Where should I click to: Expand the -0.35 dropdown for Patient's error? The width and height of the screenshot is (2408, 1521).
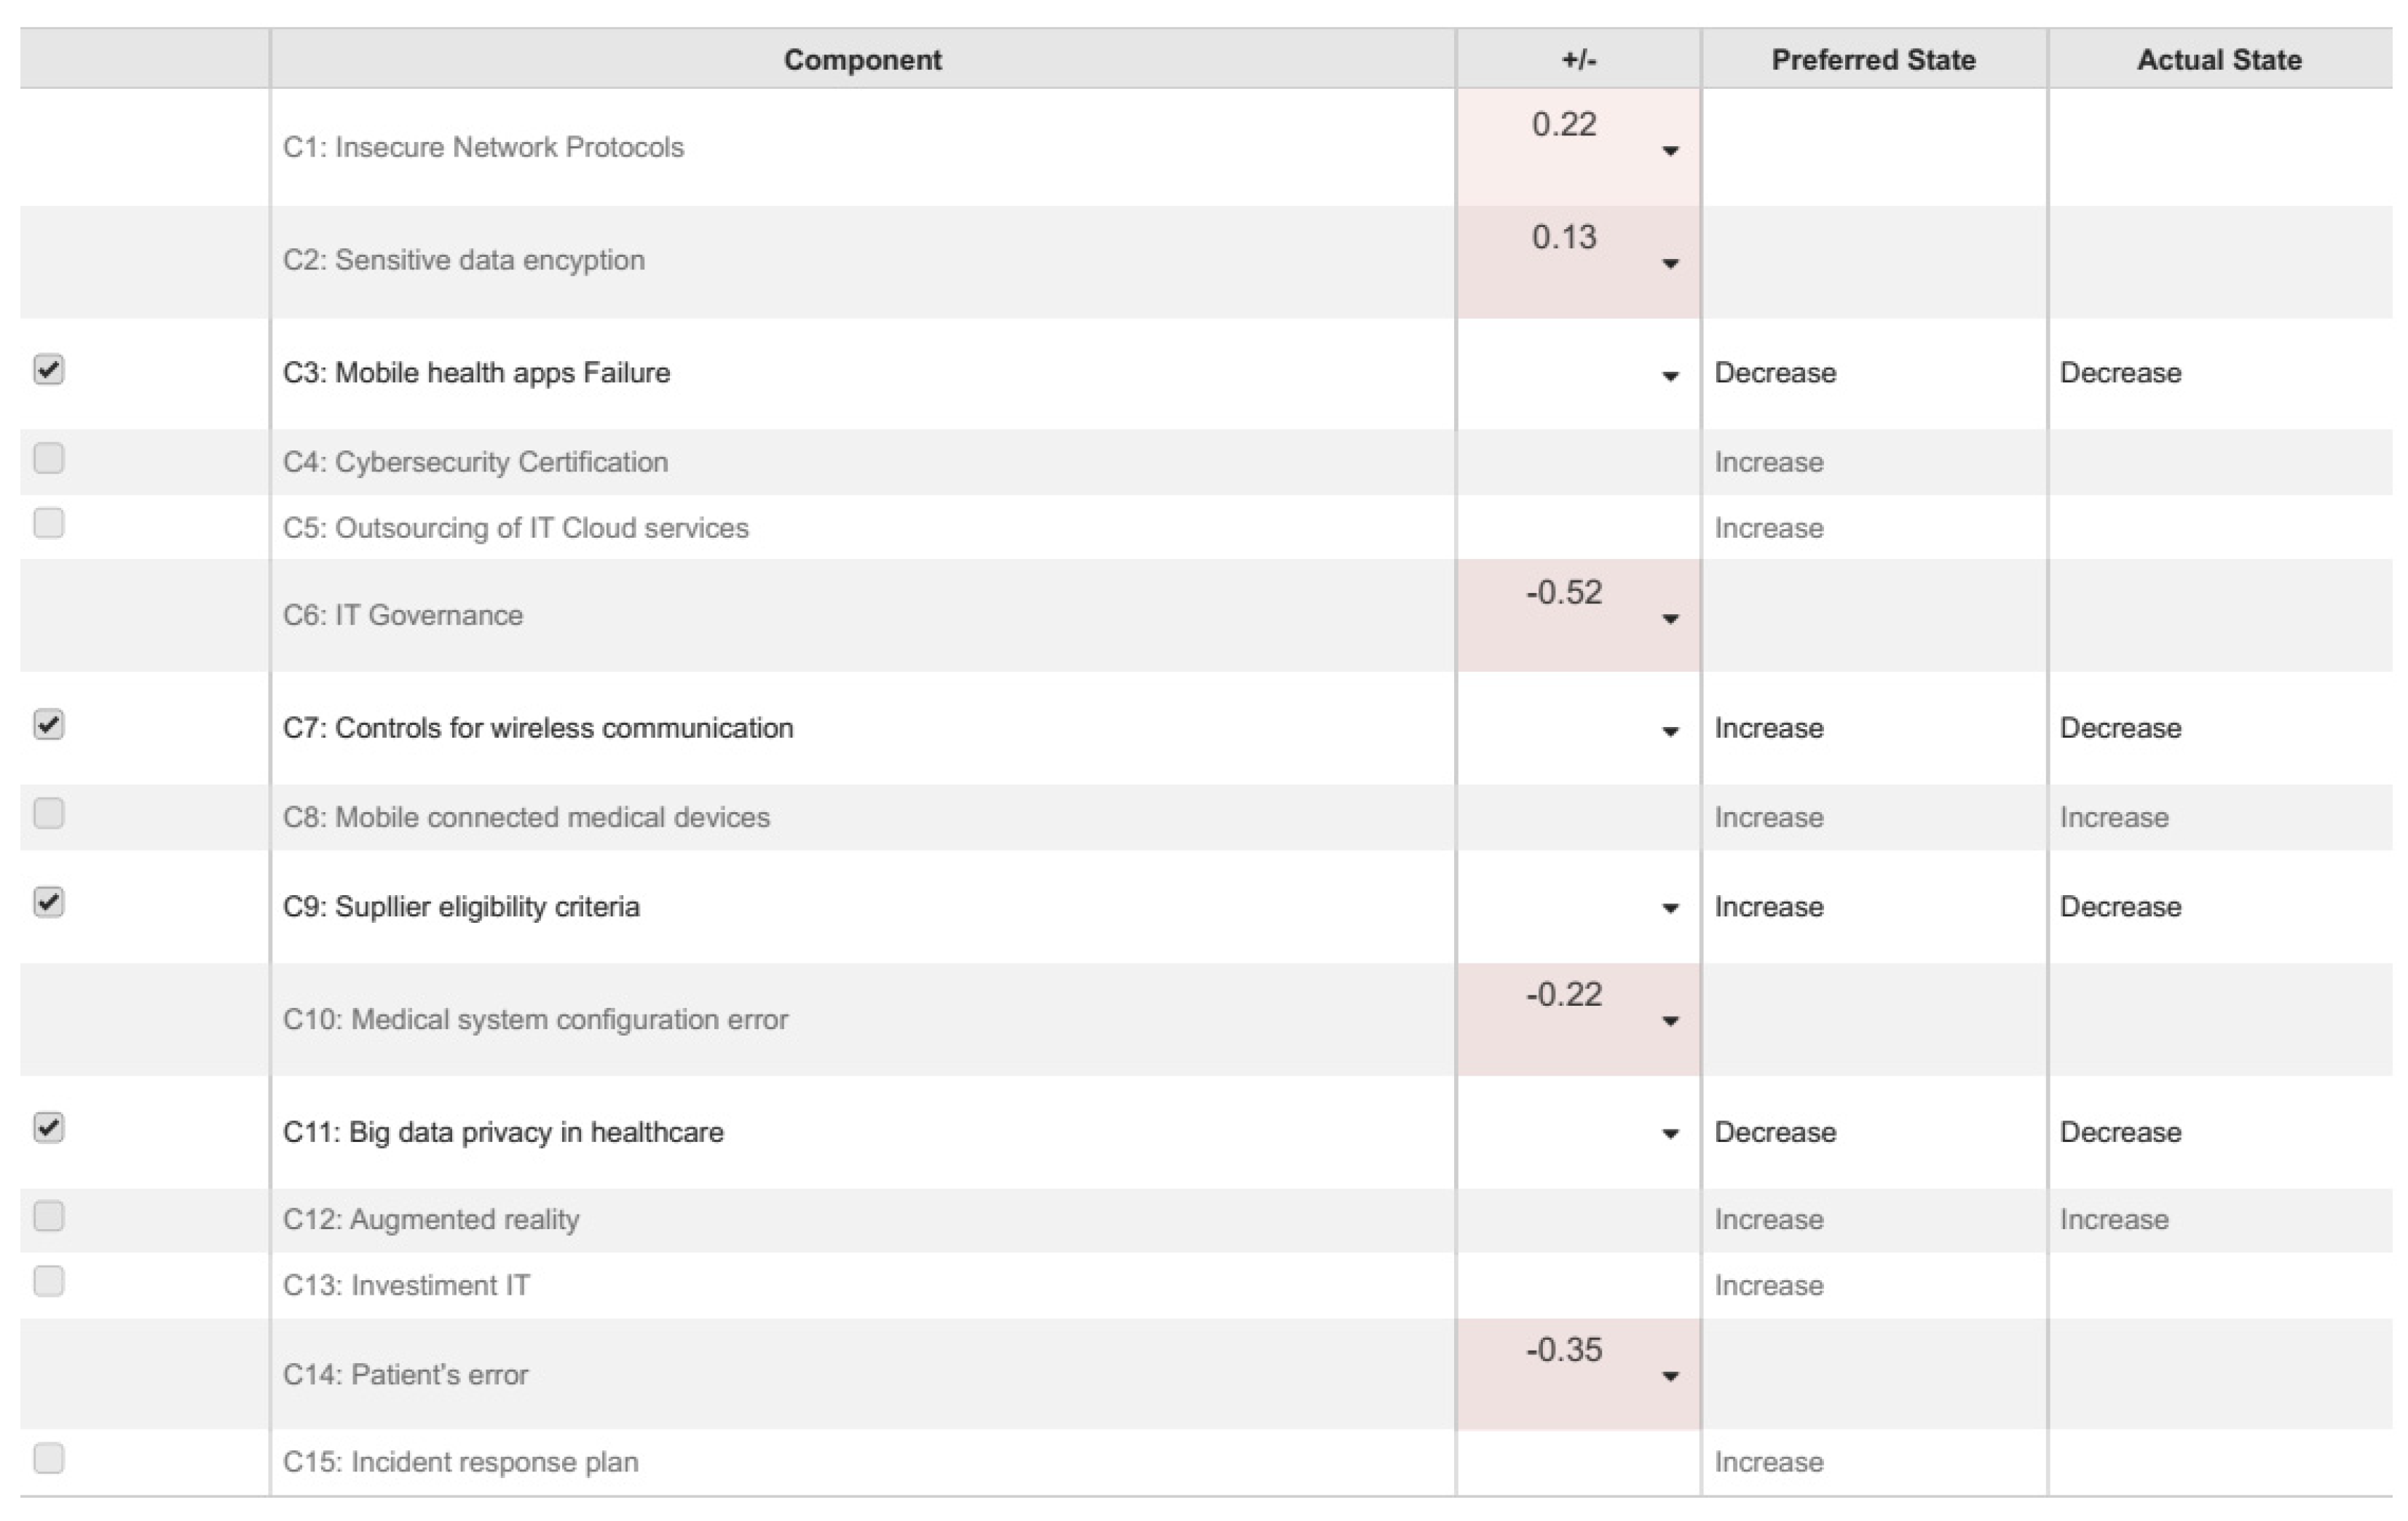1669,1377
